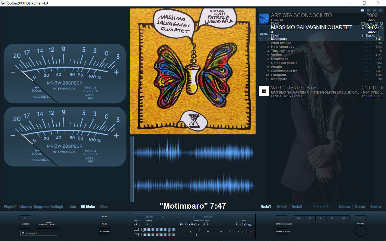Click the third playlist layout icon
Viewport: 386px width, 241px height.
point(375,10)
